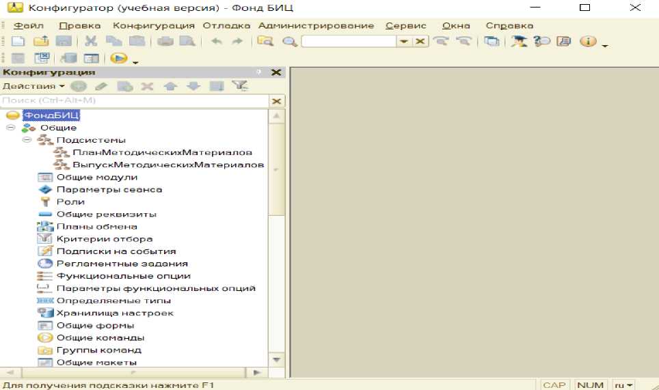This screenshot has height=390, width=659.
Task: Click the green add icon in Конфигурация panel
Action: click(x=79, y=86)
